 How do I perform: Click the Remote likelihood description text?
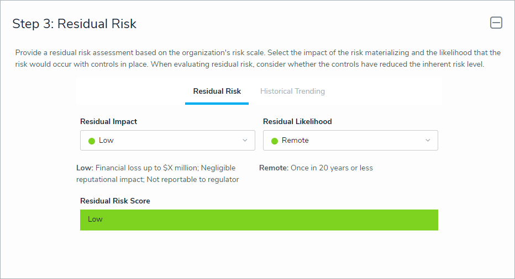click(330, 168)
